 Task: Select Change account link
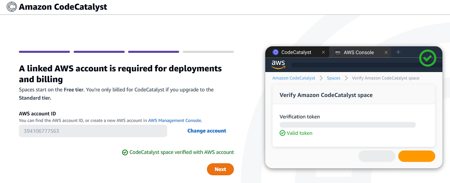point(207,131)
